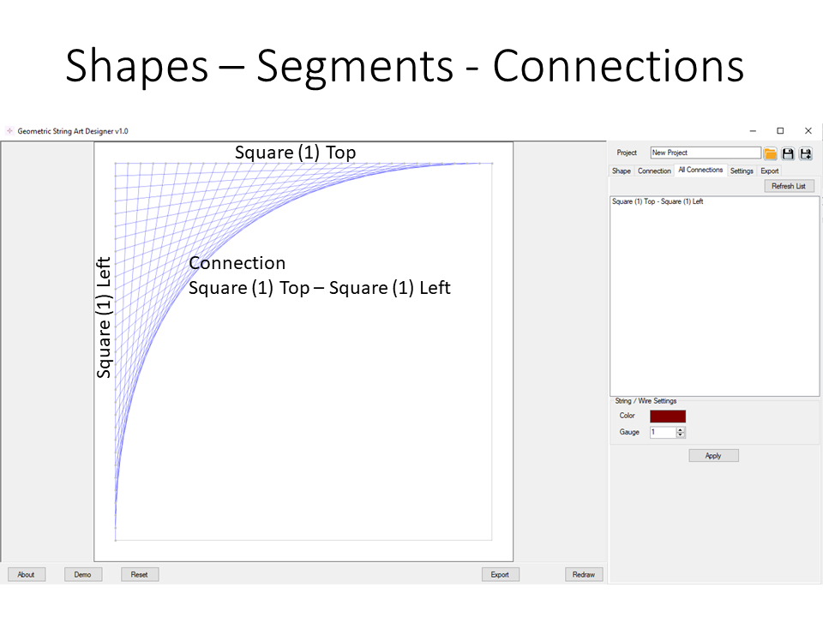Image resolution: width=823 pixels, height=617 pixels.
Task: Open the Export tab
Action: (770, 171)
